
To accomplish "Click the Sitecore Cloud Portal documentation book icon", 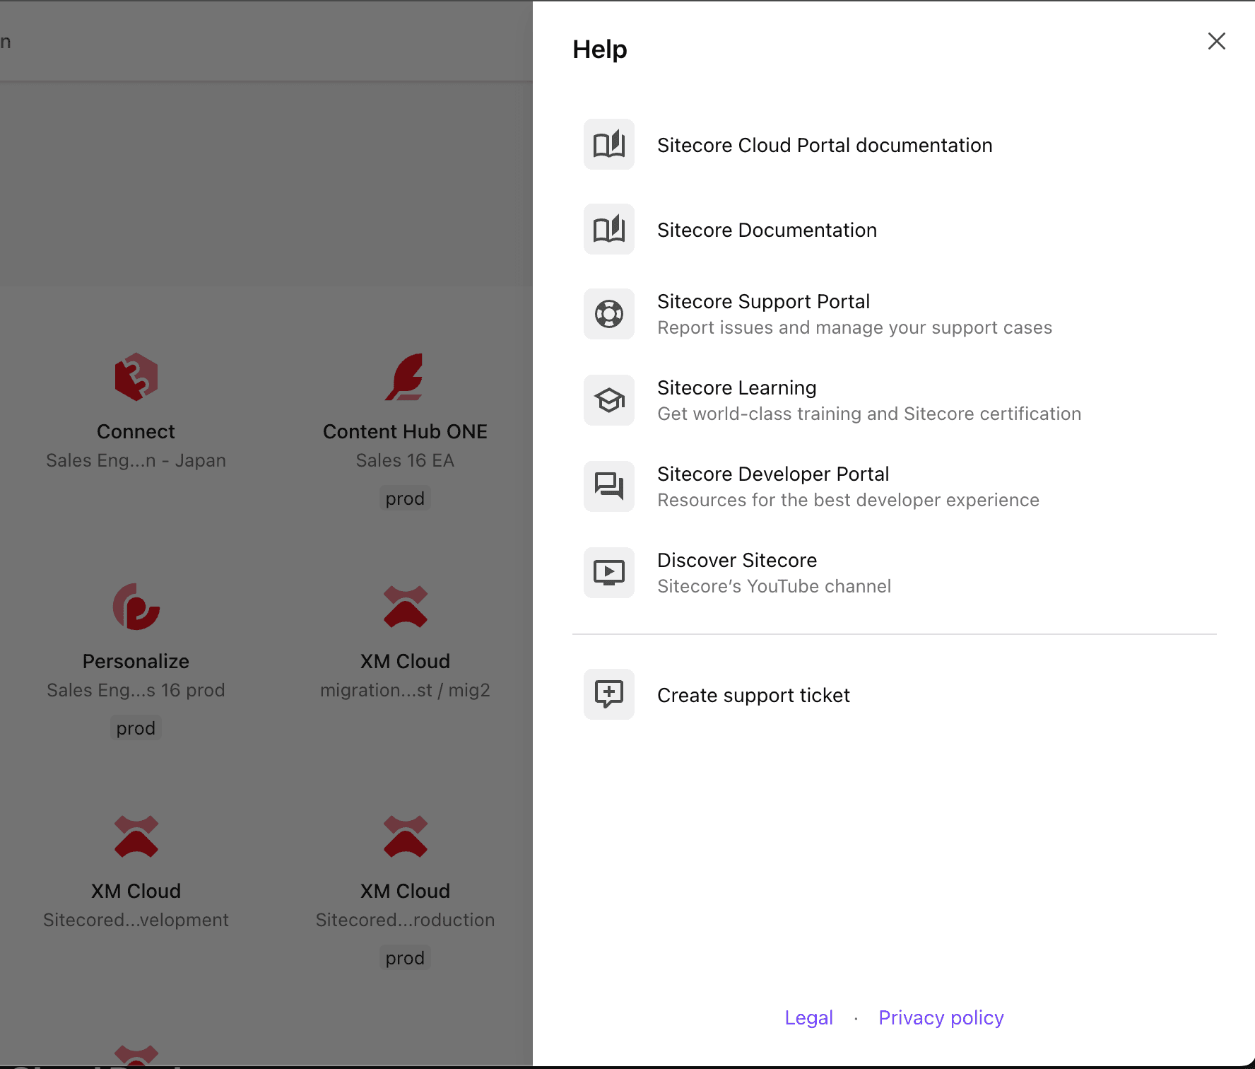I will click(608, 145).
